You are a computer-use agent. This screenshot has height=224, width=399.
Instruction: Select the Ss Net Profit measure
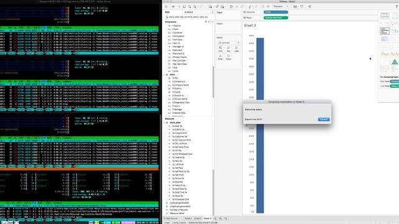point(178,175)
